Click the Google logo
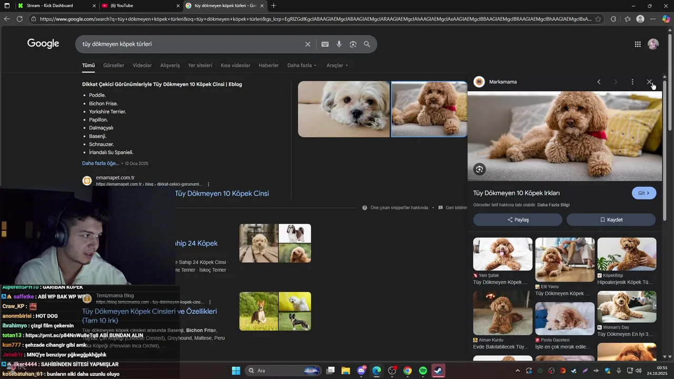The width and height of the screenshot is (674, 379). point(43,44)
